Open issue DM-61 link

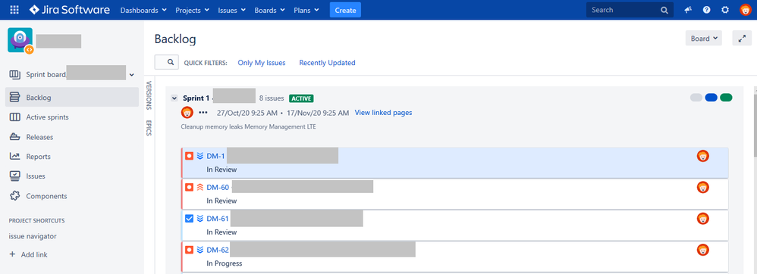[218, 219]
